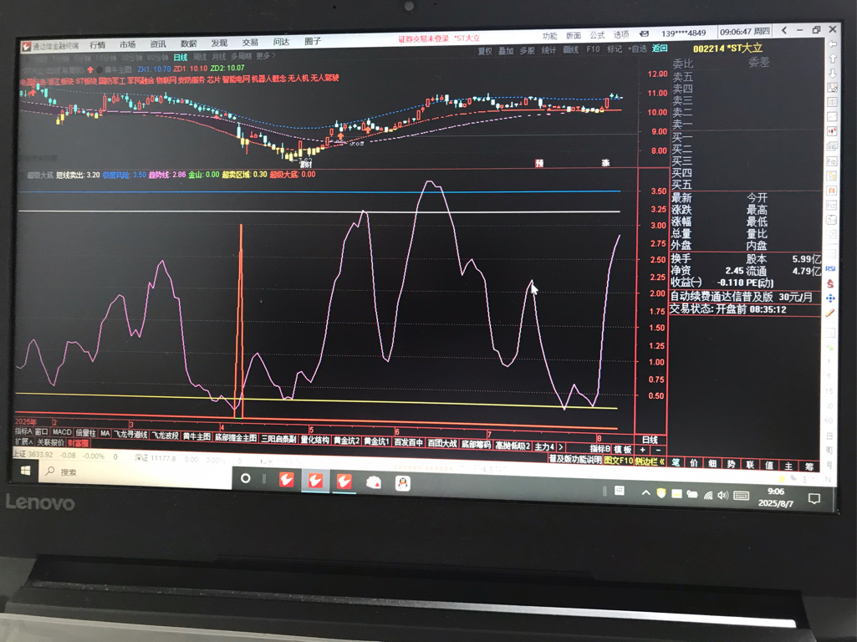This screenshot has height=642, width=857.
Task: Select the 高抛低吸2 indicator tab
Action: tap(513, 446)
